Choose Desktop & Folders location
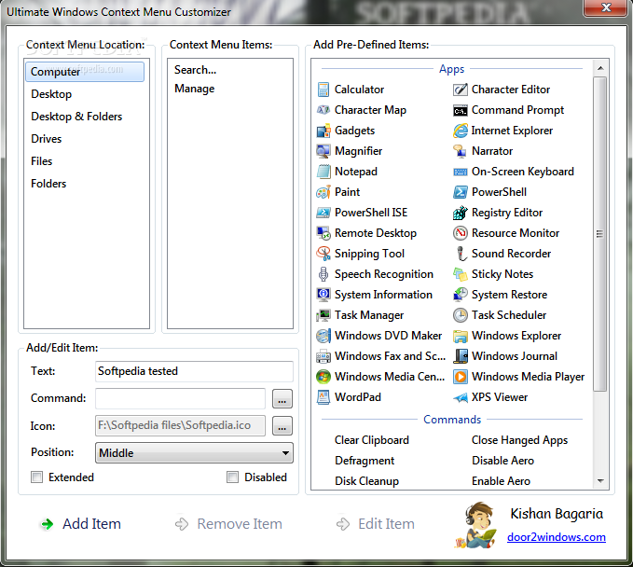 [x=76, y=117]
